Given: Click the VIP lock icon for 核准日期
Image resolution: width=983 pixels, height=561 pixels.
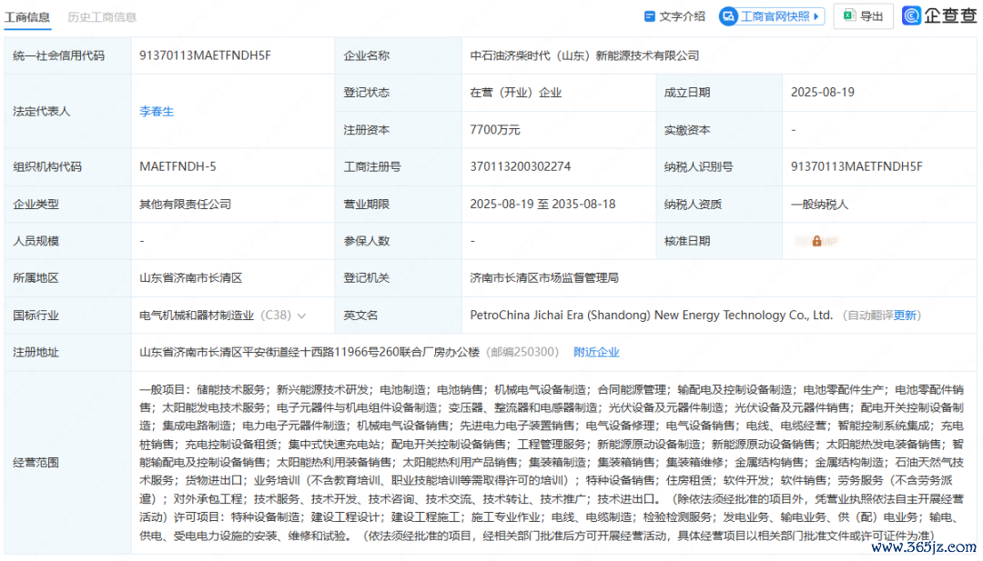Looking at the screenshot, I should (816, 241).
